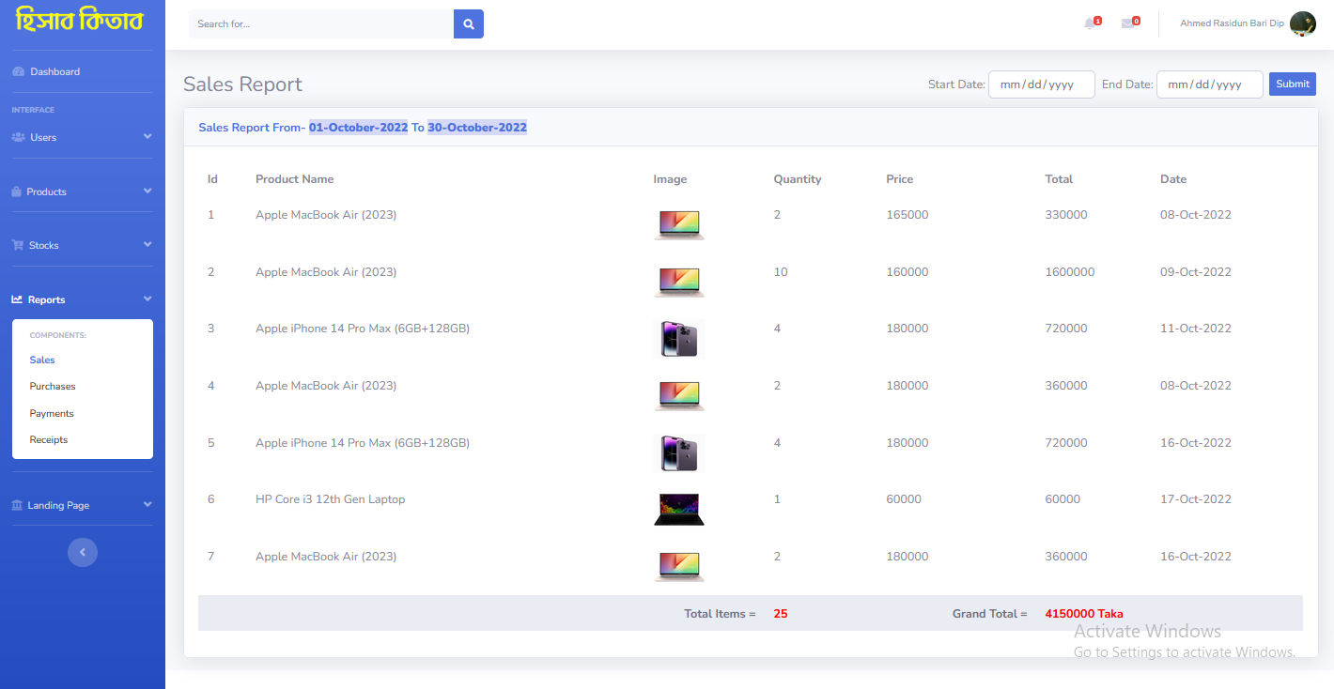Collapse the sidebar using the circular arrow
1334x689 pixels.
coord(83,552)
